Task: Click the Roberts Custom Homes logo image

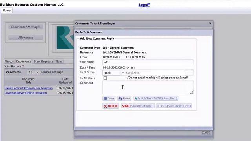Action: pyautogui.click(x=65, y=38)
